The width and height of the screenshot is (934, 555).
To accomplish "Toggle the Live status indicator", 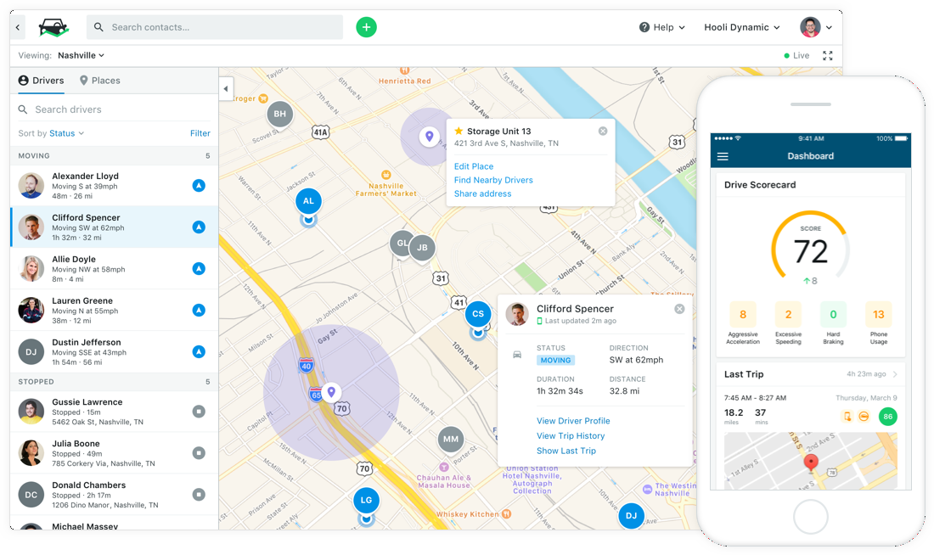I will [796, 56].
